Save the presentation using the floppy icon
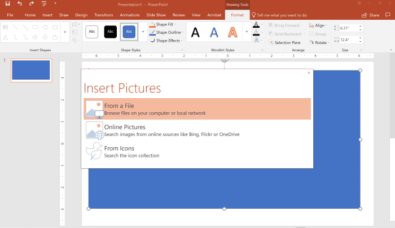 [7, 3]
